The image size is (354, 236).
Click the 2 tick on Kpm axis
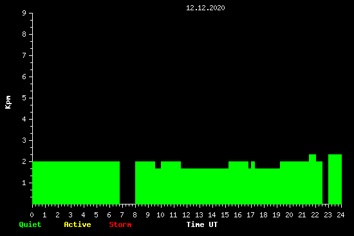[x=24, y=161]
